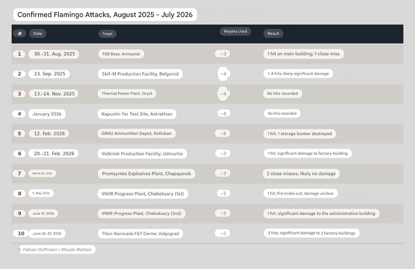Click the # column header badge

[20, 34]
